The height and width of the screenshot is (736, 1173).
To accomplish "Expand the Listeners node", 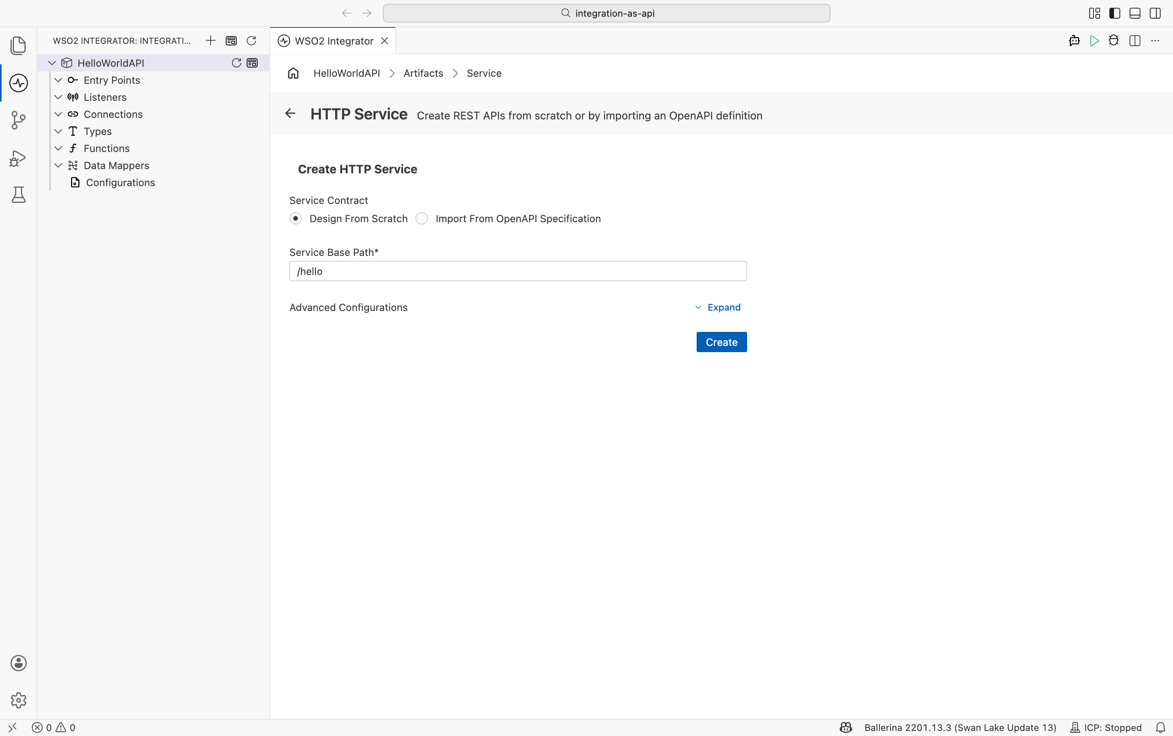I will (x=58, y=97).
